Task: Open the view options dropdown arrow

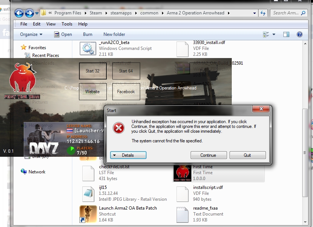Action: 274,34
